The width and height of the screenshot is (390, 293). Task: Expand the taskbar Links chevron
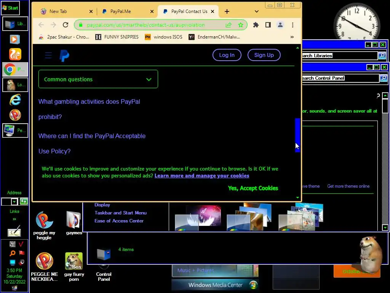[x=14, y=219]
